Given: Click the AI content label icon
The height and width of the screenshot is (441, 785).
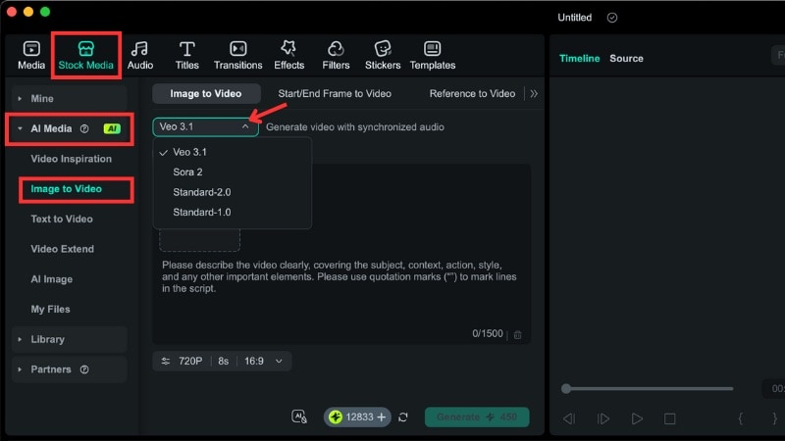Looking at the screenshot, I should click(299, 416).
